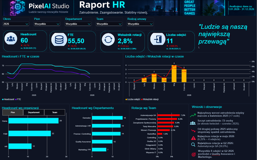This screenshot has height=160, width=257.
Task: Click the rotation arrows icon in Wskaźnik rotacji card
Action: click(x=108, y=39)
